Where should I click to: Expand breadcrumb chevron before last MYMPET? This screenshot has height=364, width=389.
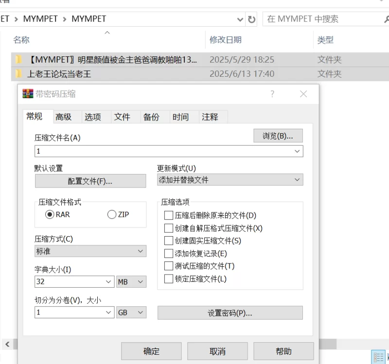point(65,19)
